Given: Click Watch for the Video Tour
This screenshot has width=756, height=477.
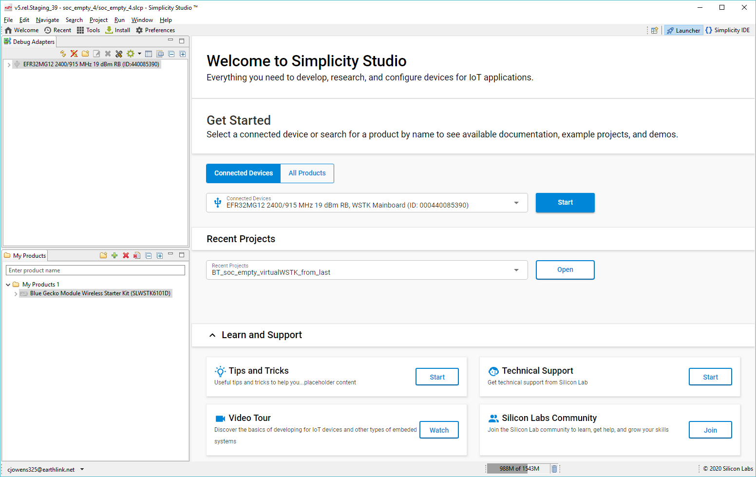Looking at the screenshot, I should coord(439,430).
